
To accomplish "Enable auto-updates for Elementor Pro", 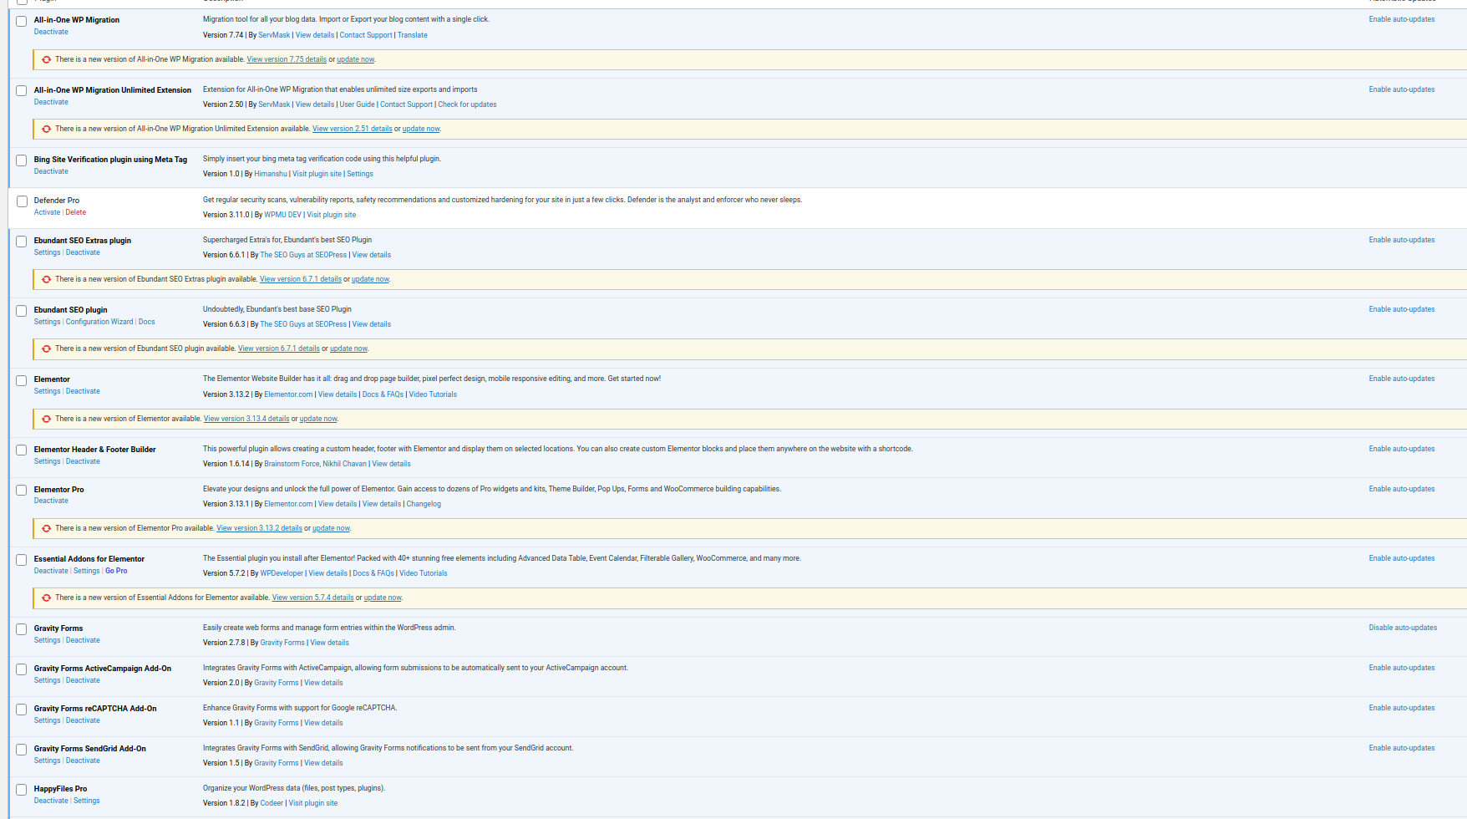I will 1401,489.
